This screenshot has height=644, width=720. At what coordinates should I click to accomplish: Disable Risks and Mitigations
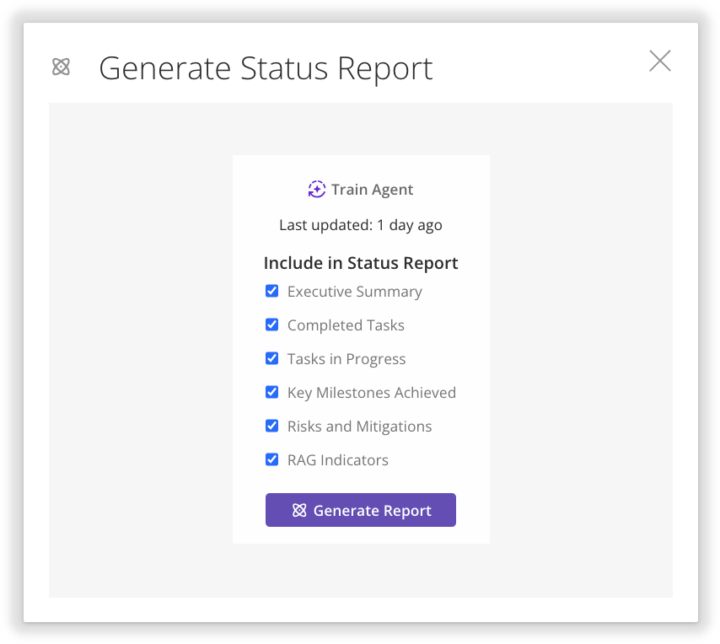[271, 426]
